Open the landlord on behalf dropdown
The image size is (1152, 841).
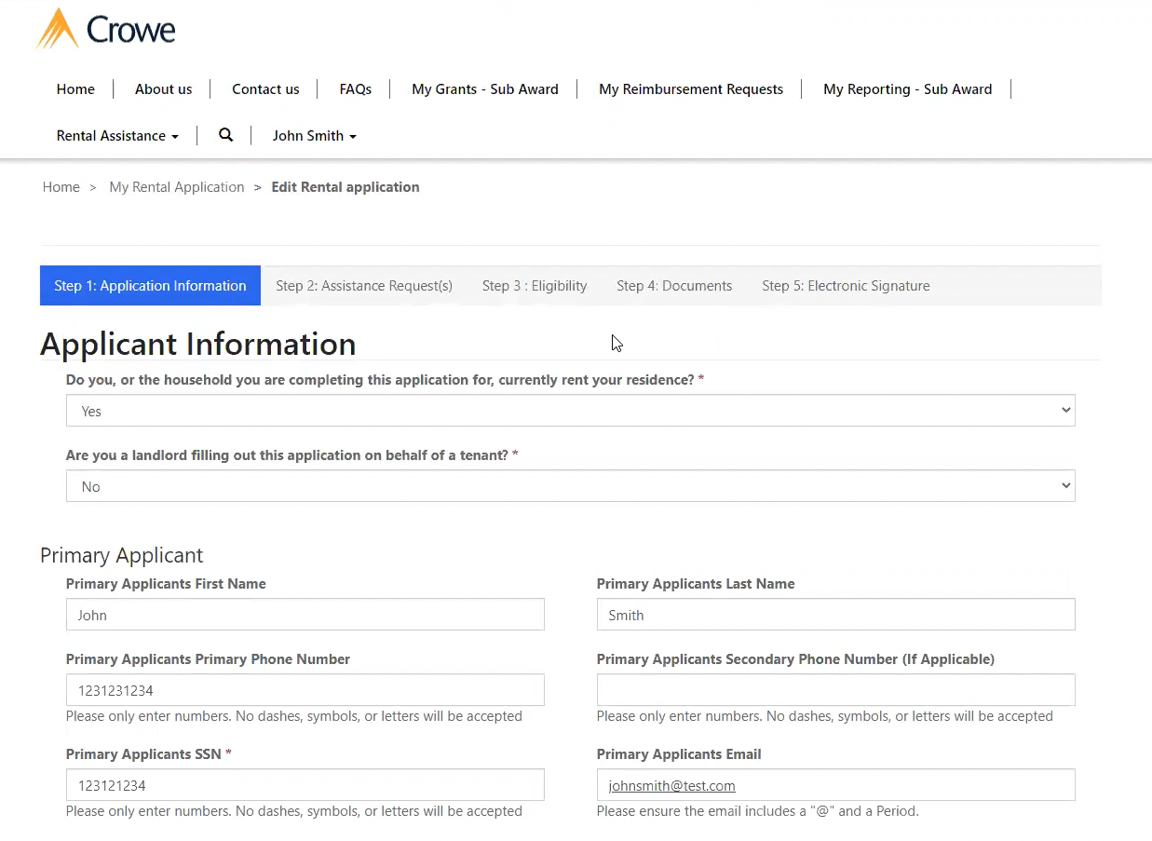[x=570, y=486]
